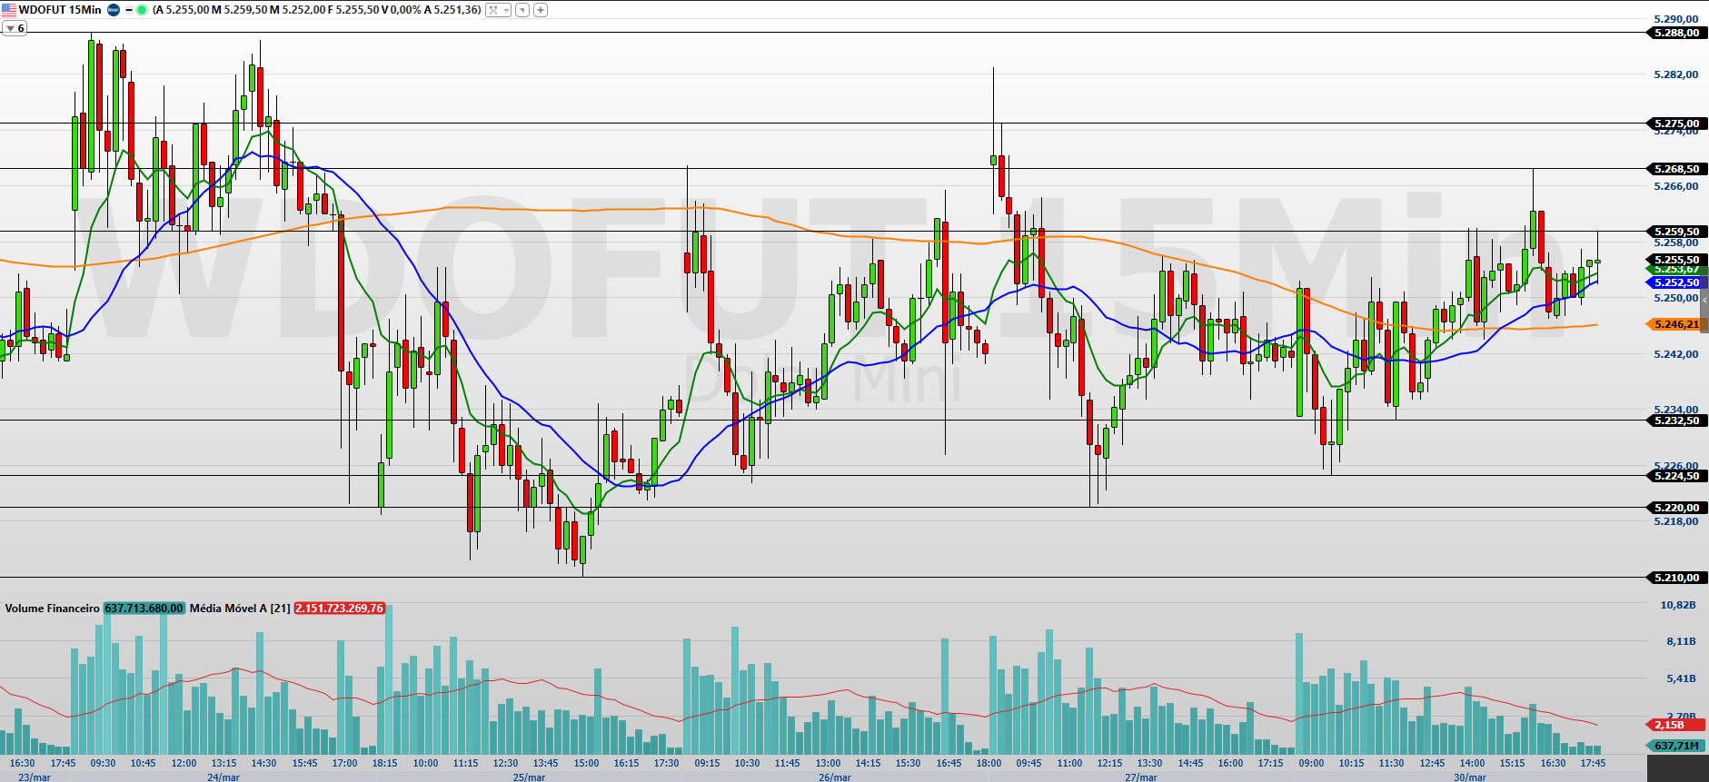1709x782 pixels.
Task: Click the Volume Financeiro indicator label
Action: 52,609
